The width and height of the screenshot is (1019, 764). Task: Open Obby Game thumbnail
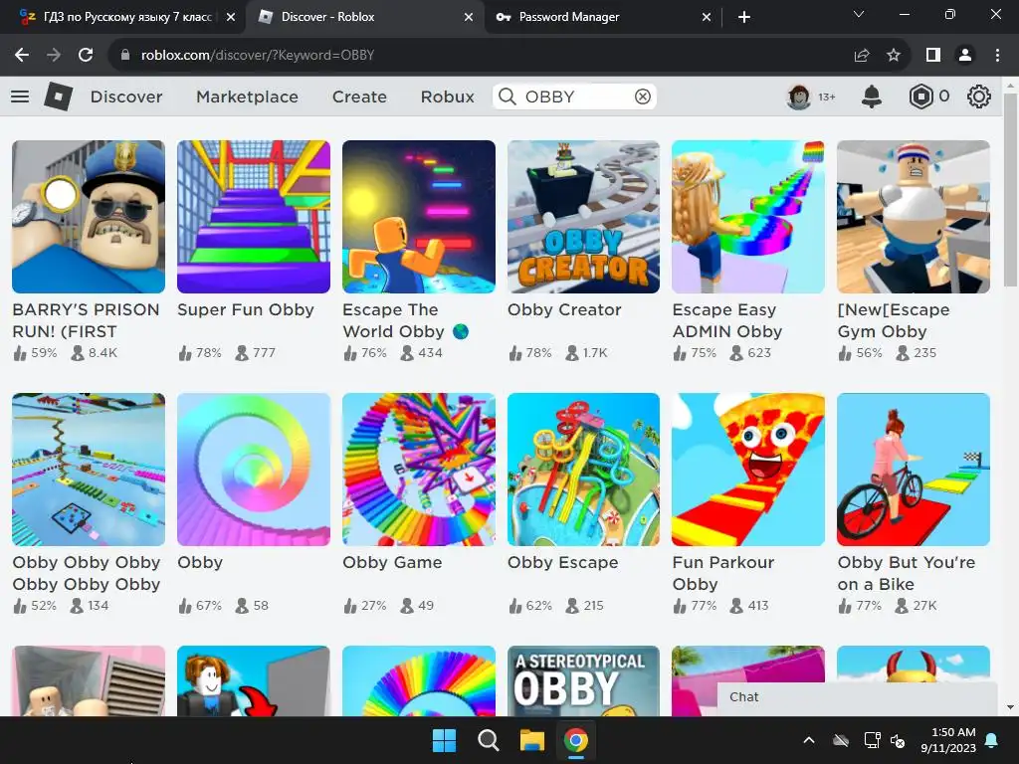click(419, 470)
